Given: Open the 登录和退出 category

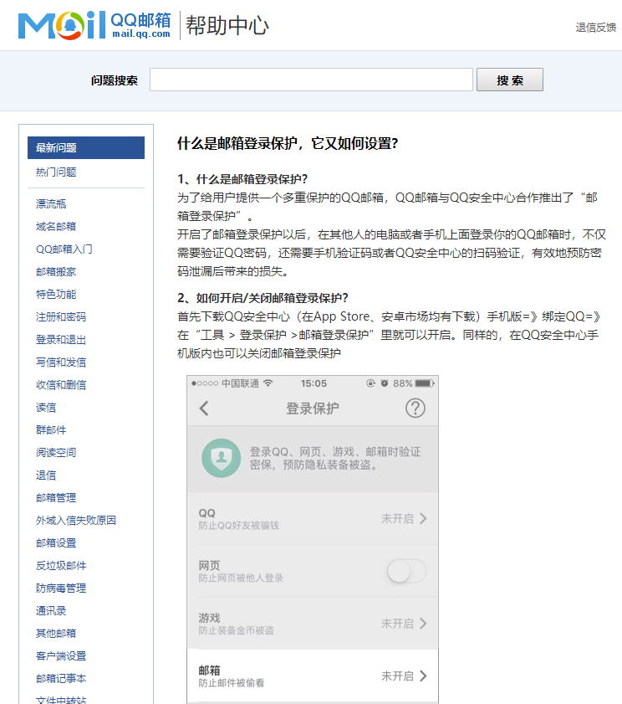Looking at the screenshot, I should [61, 339].
